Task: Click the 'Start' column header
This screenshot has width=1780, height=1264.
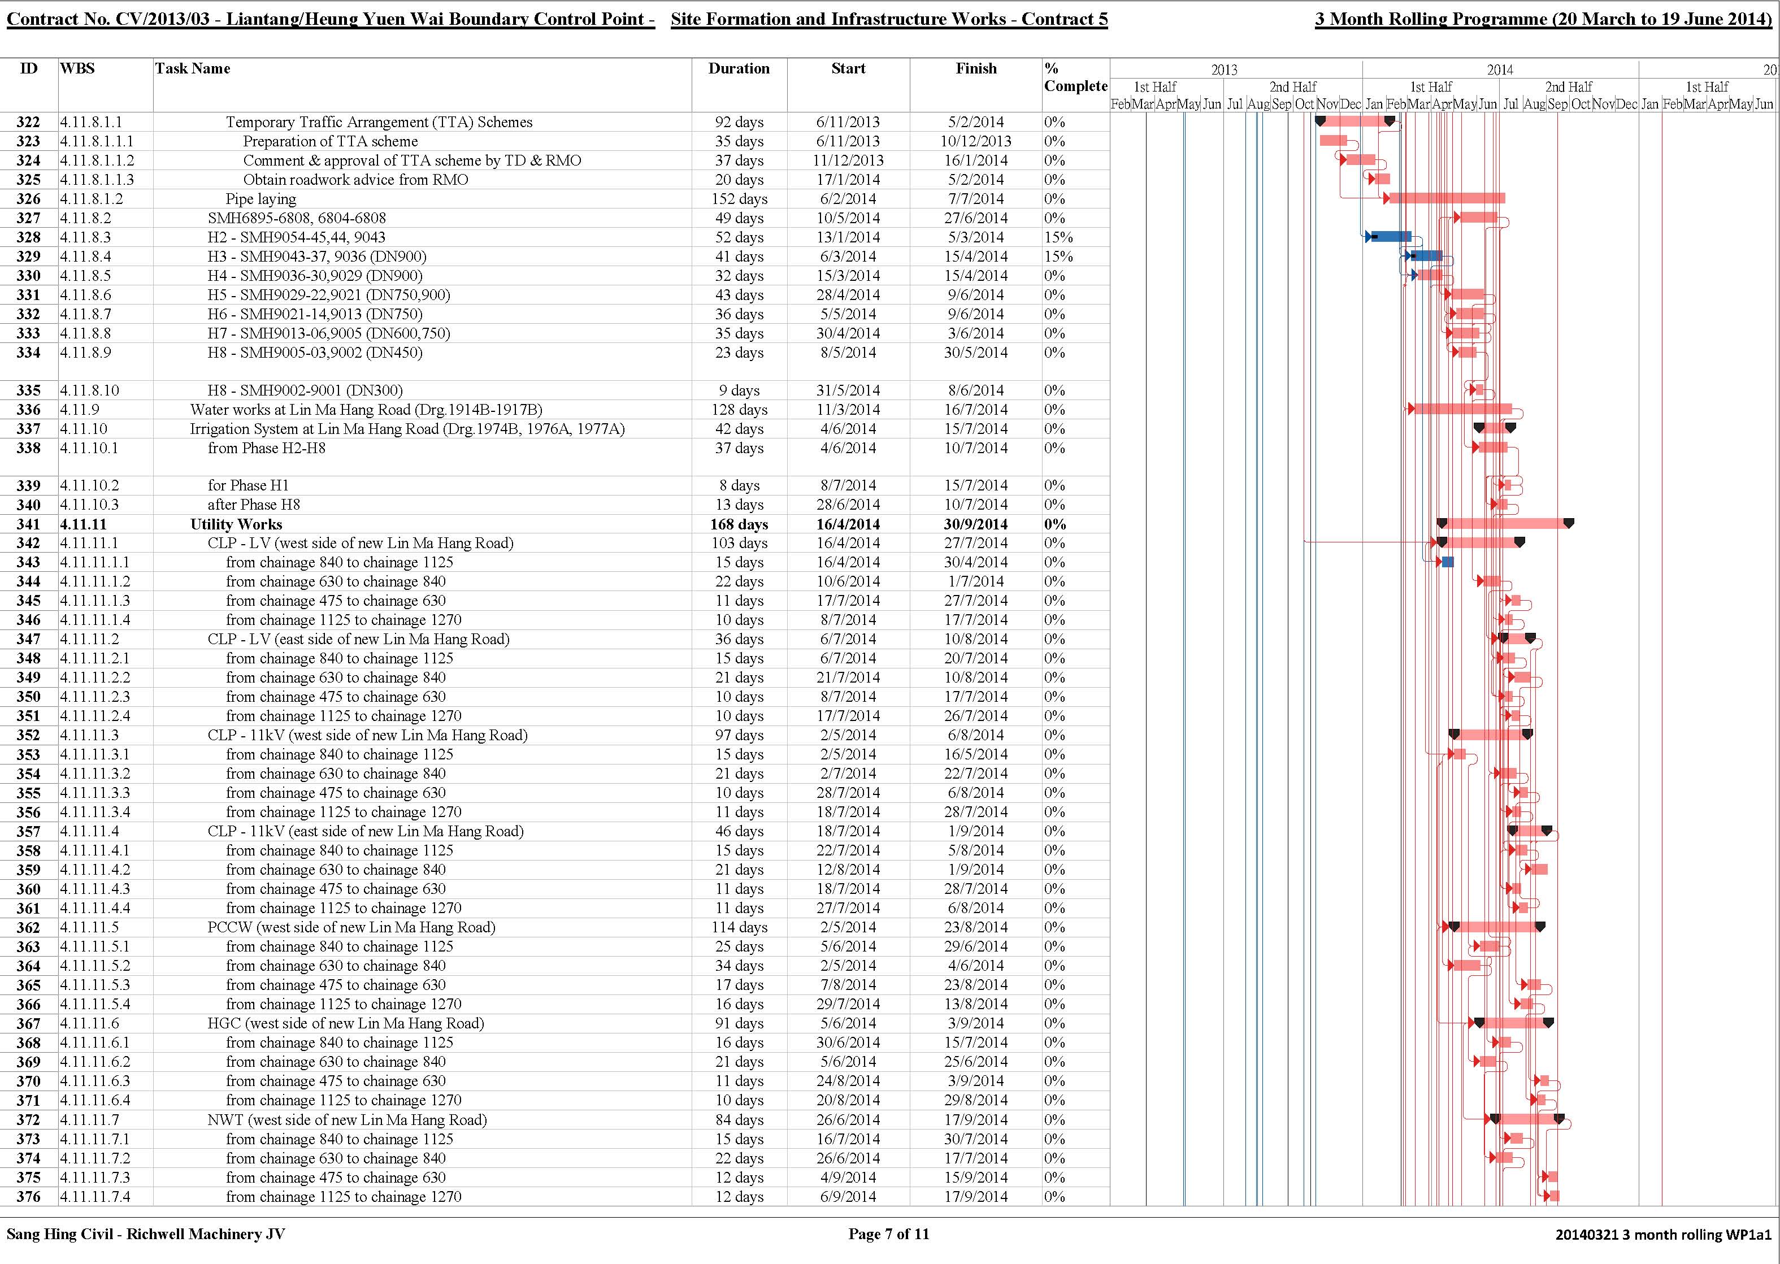Action: (x=848, y=68)
